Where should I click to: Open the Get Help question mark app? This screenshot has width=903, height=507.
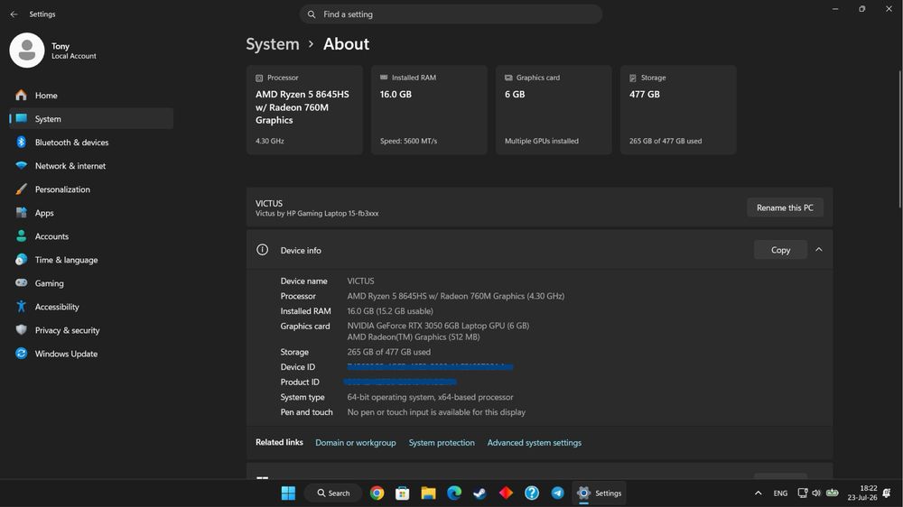tap(532, 493)
